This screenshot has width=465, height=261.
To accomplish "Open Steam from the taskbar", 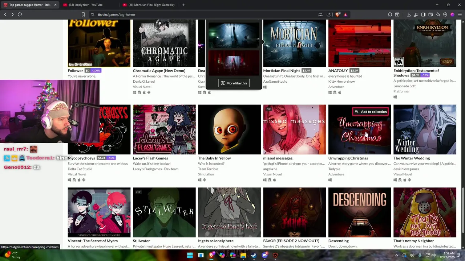I will coord(254,255).
